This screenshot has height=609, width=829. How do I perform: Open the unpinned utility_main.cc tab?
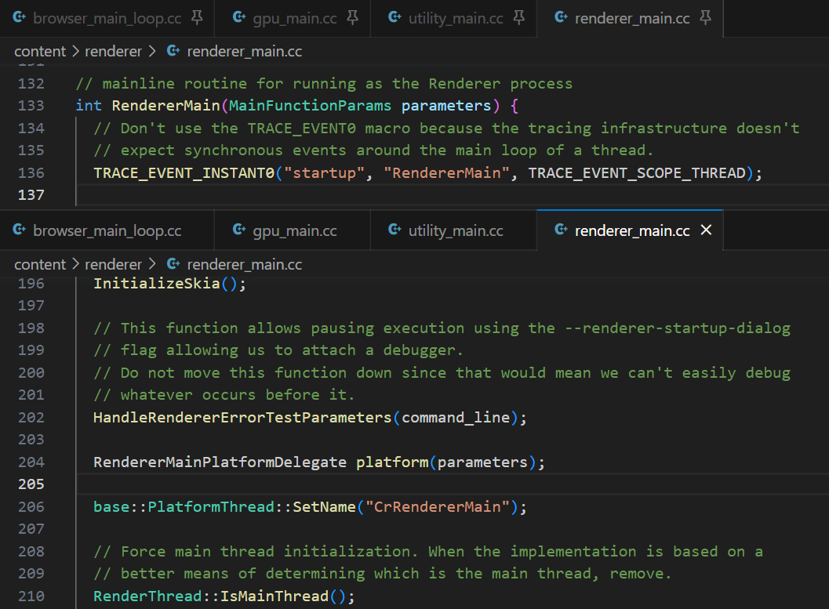pyautogui.click(x=456, y=230)
